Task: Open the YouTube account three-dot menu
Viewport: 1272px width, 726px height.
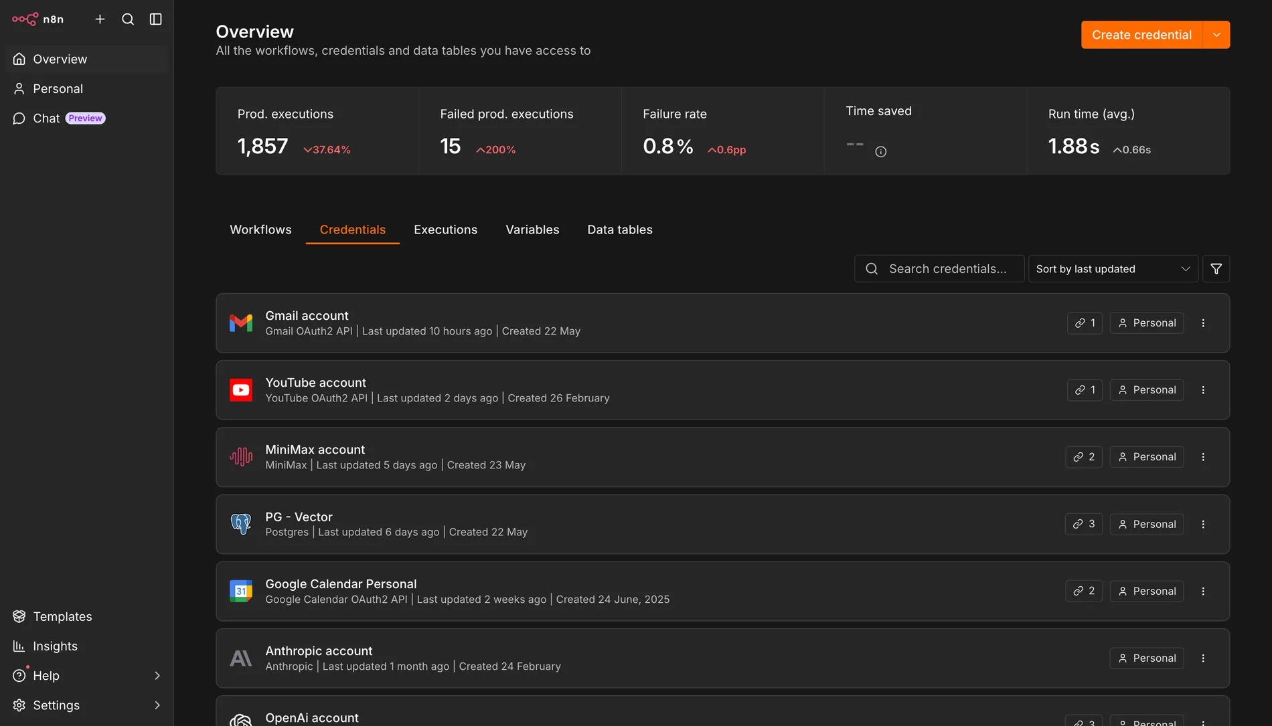Action: click(1203, 390)
